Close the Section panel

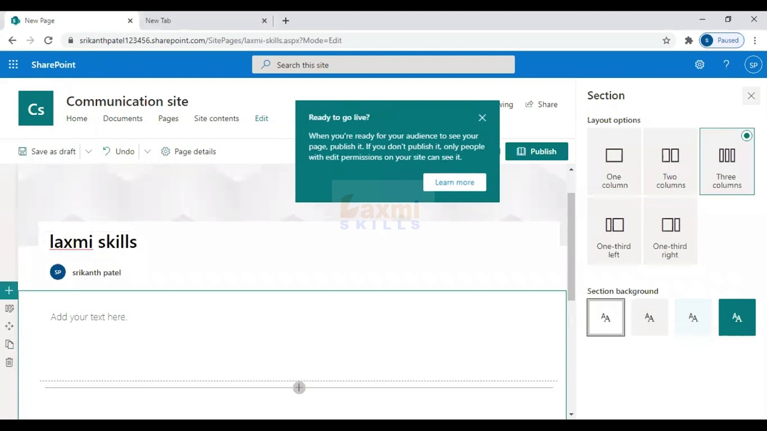751,96
